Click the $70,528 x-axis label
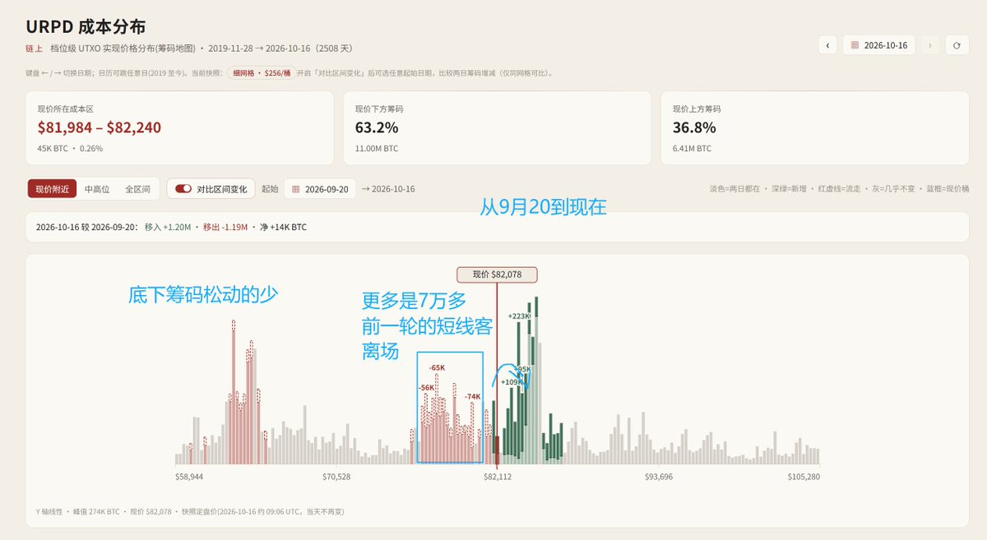 point(337,477)
